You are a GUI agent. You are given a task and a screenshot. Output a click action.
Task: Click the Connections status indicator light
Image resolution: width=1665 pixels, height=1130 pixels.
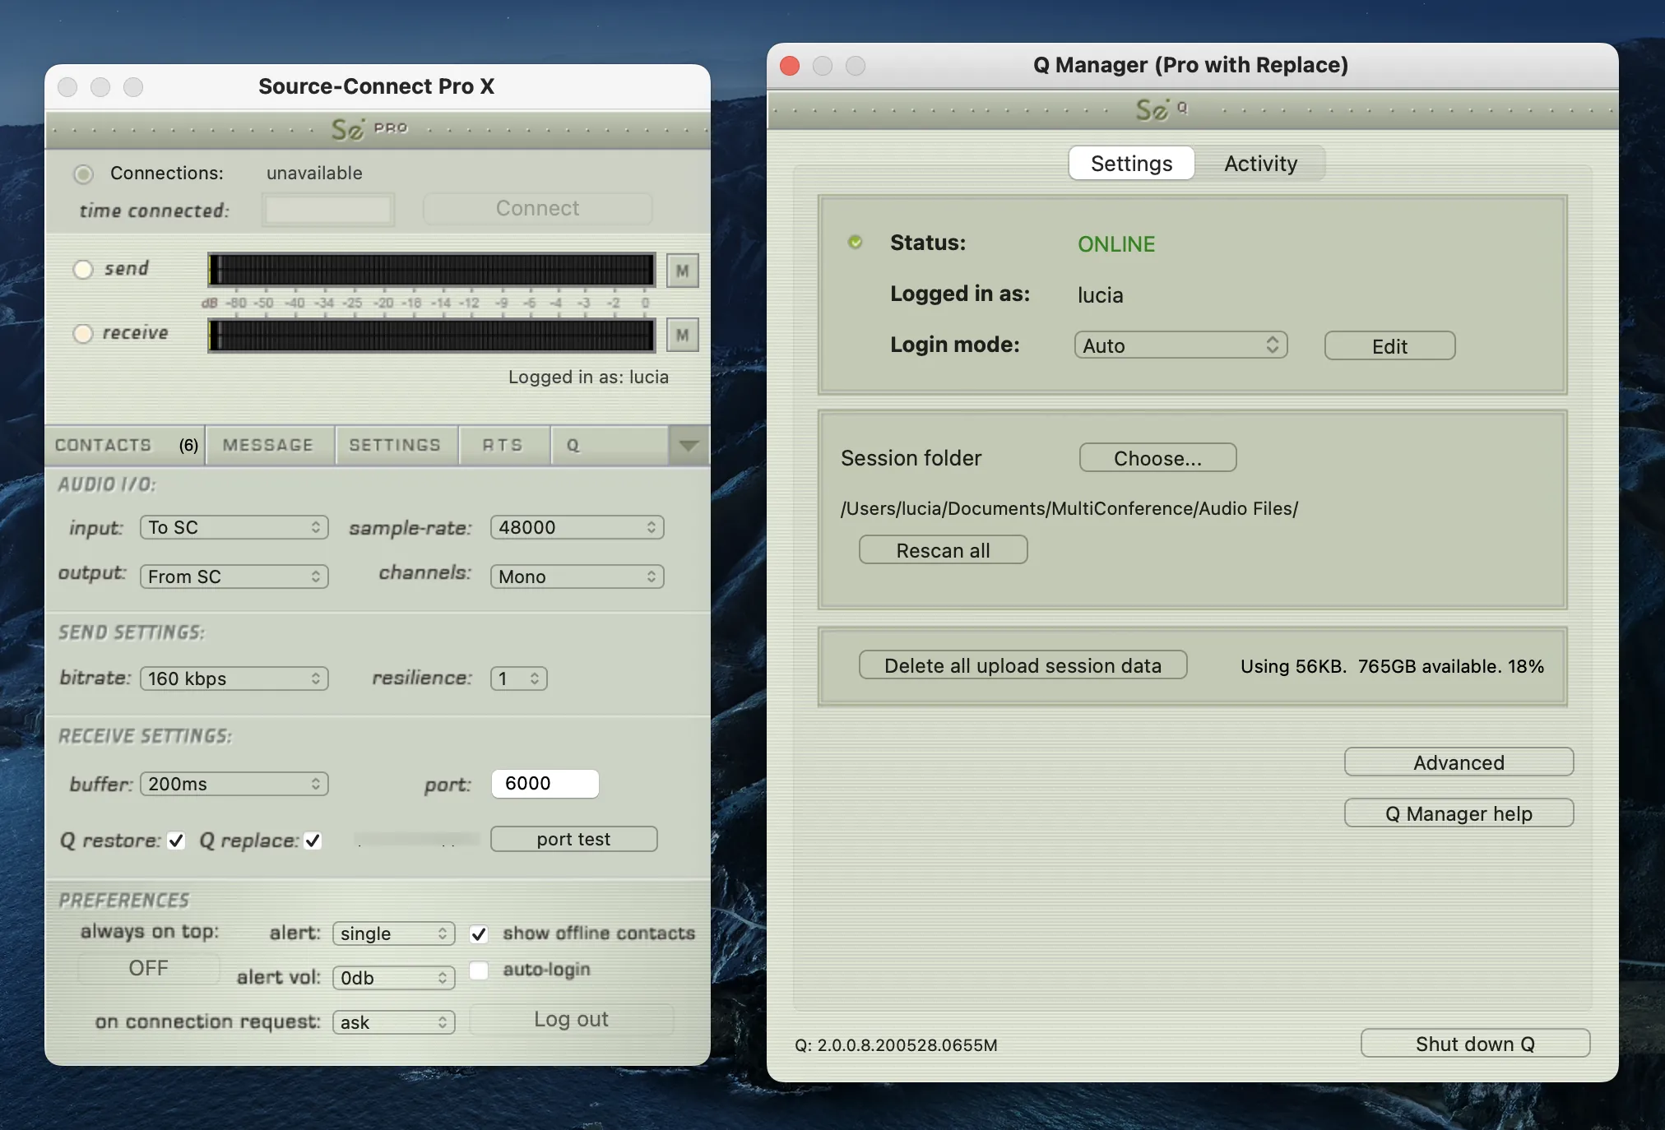click(x=83, y=174)
